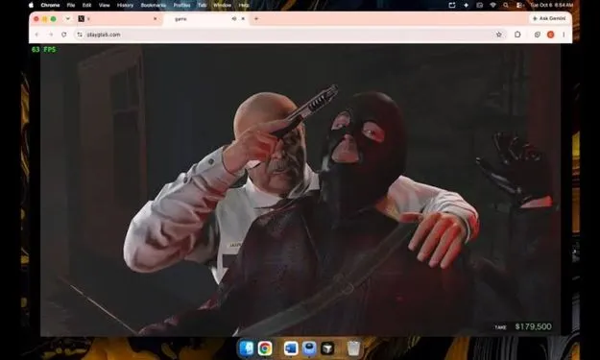Screen dimensions: 600x360
Task: Close the game tab
Action: point(243,19)
